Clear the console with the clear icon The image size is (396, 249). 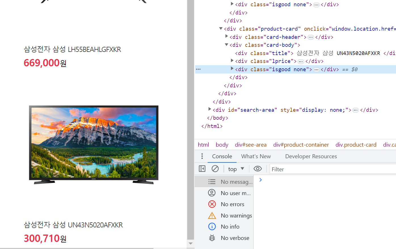[215, 169]
